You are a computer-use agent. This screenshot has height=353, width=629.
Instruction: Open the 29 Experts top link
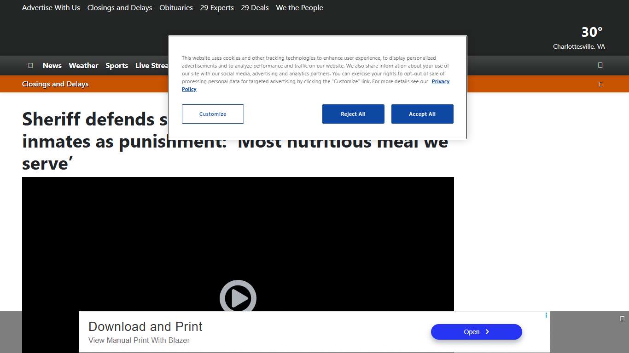pyautogui.click(x=217, y=8)
